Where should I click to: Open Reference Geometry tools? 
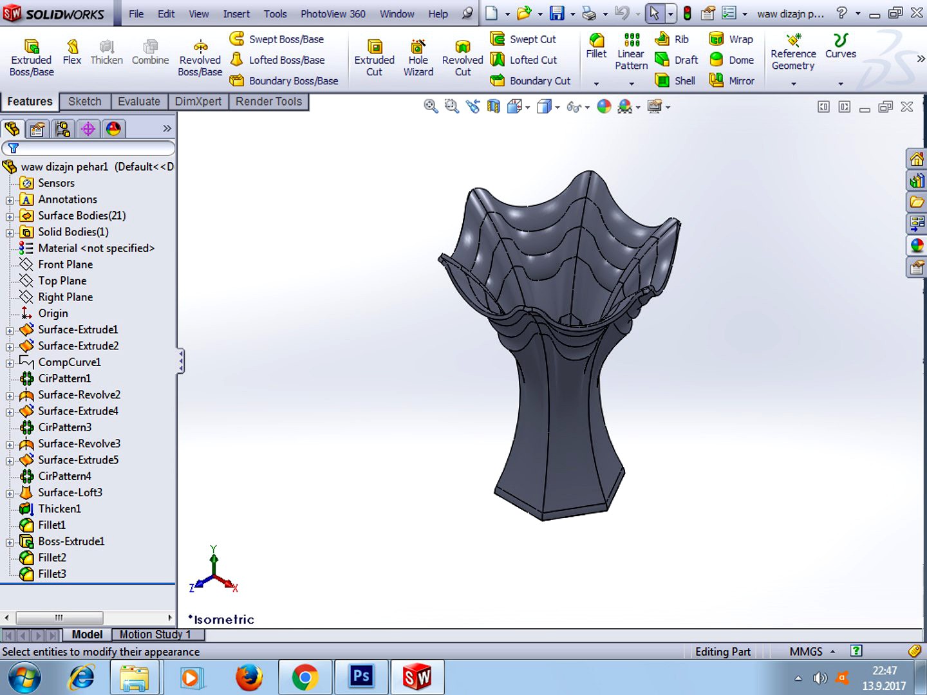794,51
